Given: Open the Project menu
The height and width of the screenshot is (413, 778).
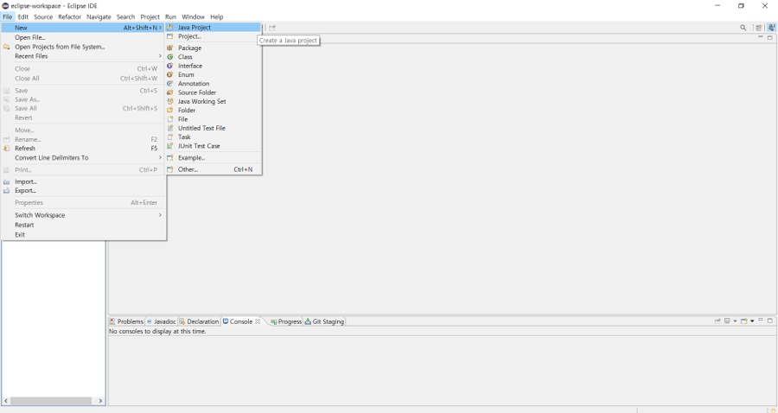Looking at the screenshot, I should (x=150, y=17).
